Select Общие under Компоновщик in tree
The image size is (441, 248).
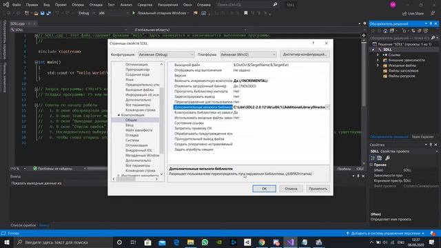(131, 120)
